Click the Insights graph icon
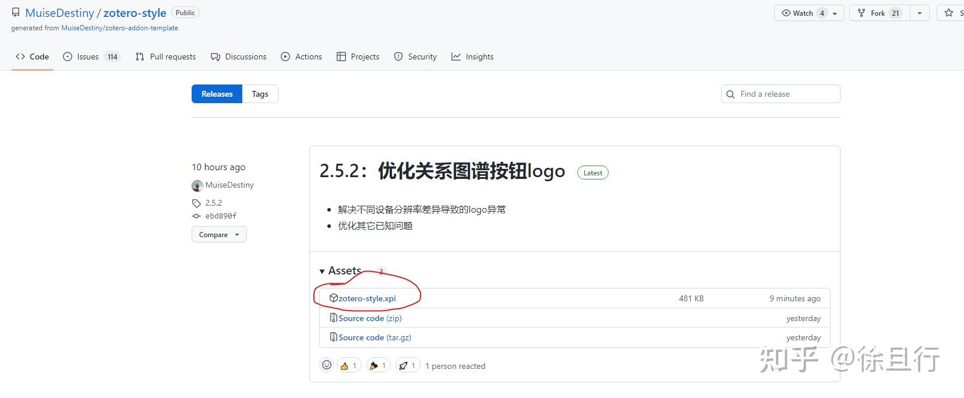964x398 pixels. [x=456, y=57]
